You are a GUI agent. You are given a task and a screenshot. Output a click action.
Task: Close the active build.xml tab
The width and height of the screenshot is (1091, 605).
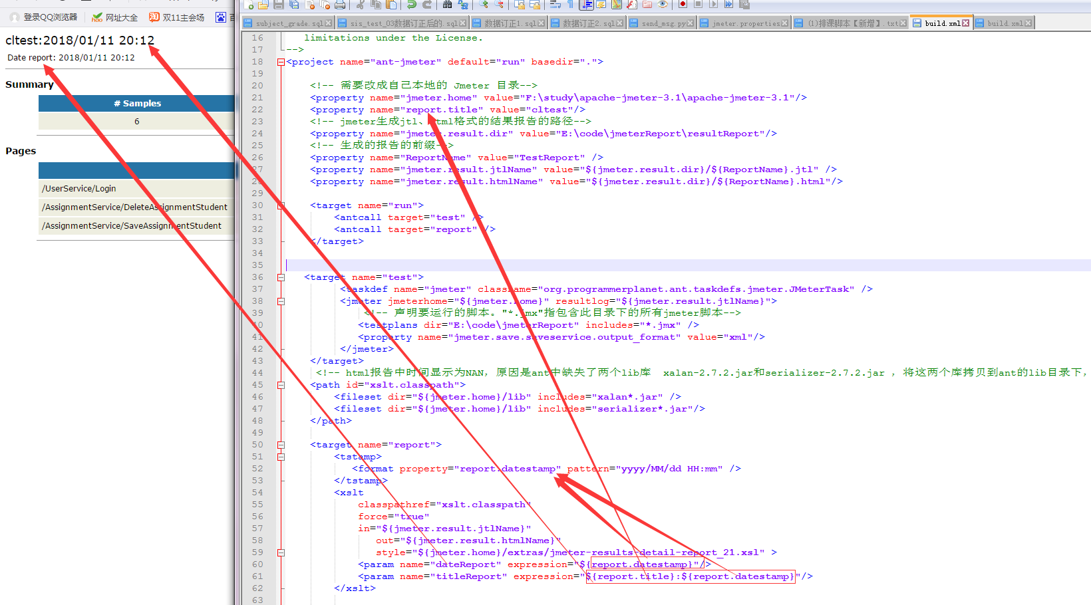click(966, 23)
